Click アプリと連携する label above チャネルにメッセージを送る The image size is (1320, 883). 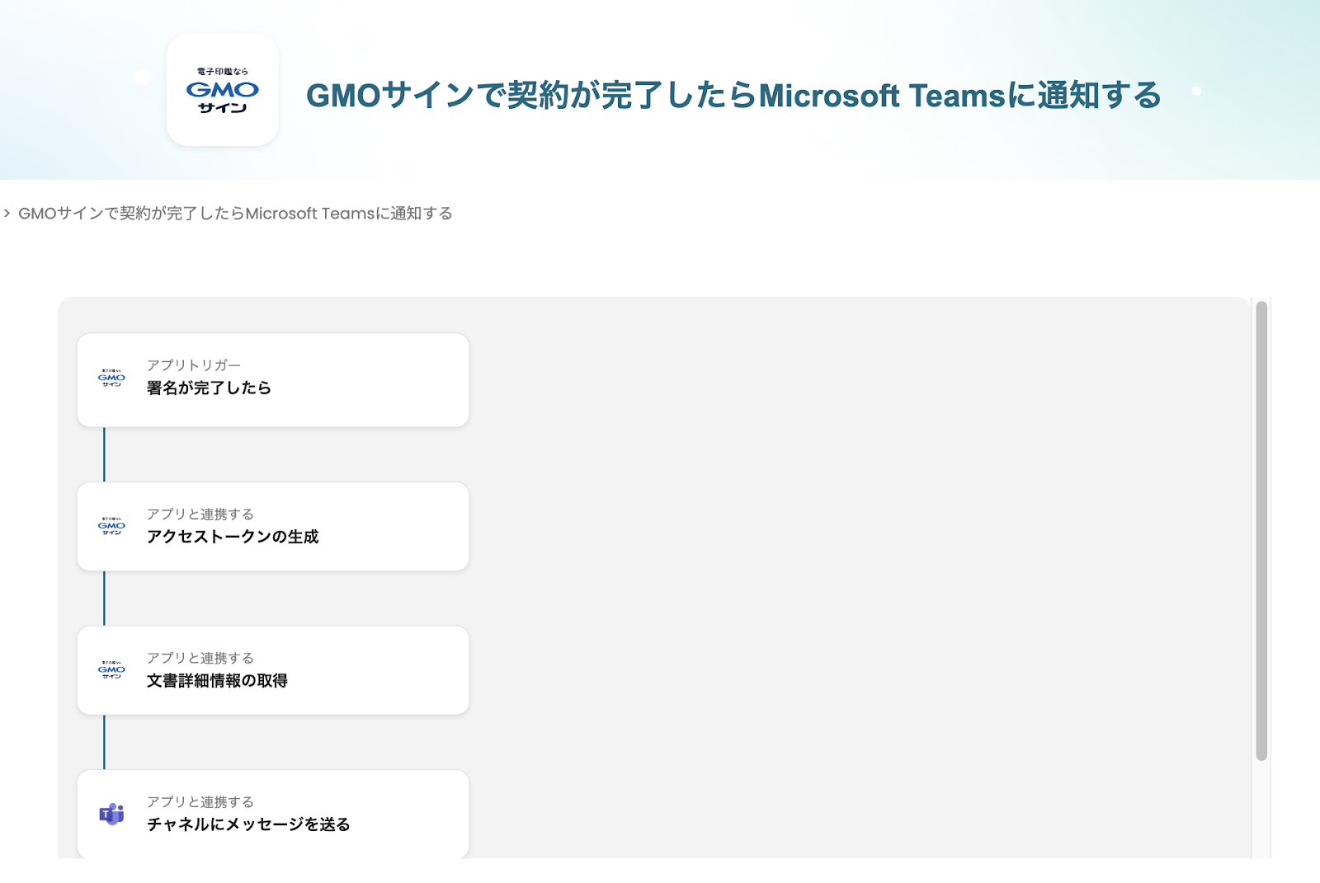(200, 802)
